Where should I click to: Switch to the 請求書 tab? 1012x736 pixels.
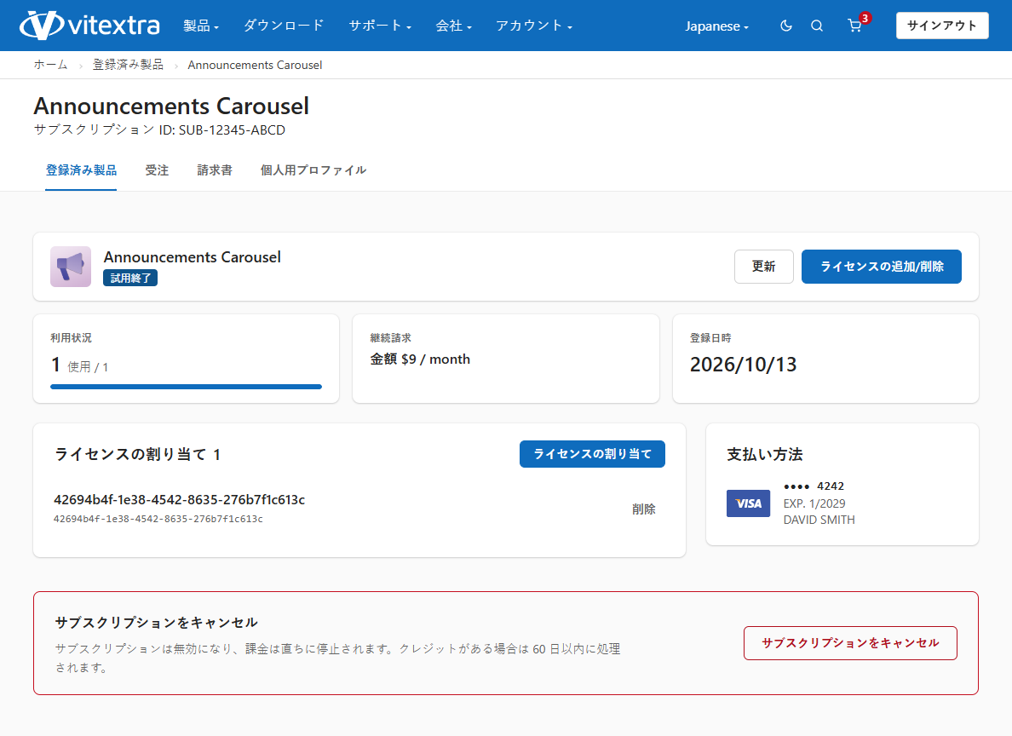(x=215, y=170)
